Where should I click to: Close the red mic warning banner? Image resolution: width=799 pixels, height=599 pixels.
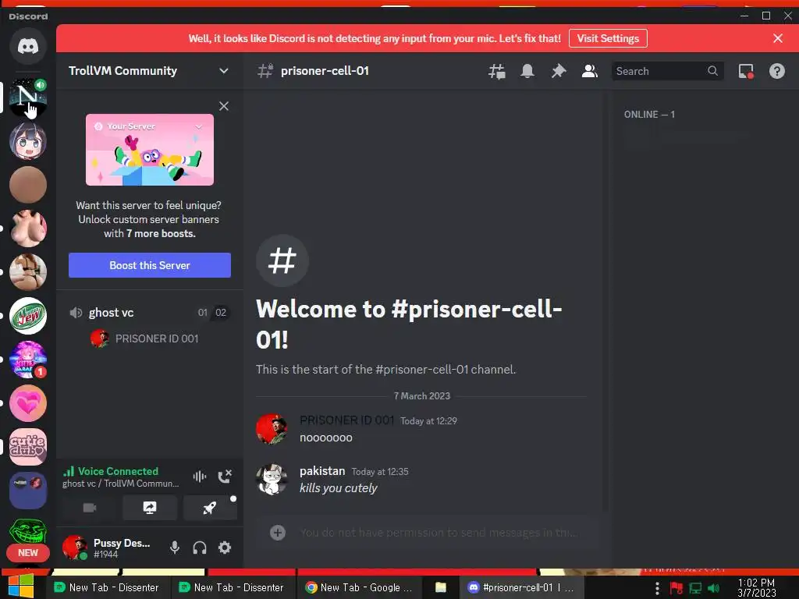pos(778,38)
